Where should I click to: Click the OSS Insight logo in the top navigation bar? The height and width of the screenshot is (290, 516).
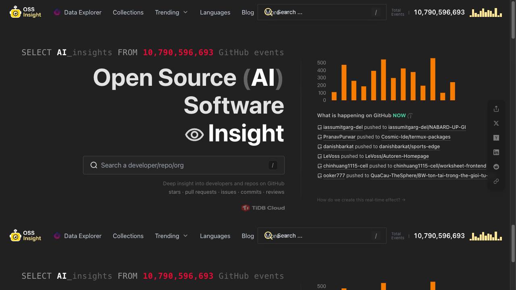click(x=25, y=12)
